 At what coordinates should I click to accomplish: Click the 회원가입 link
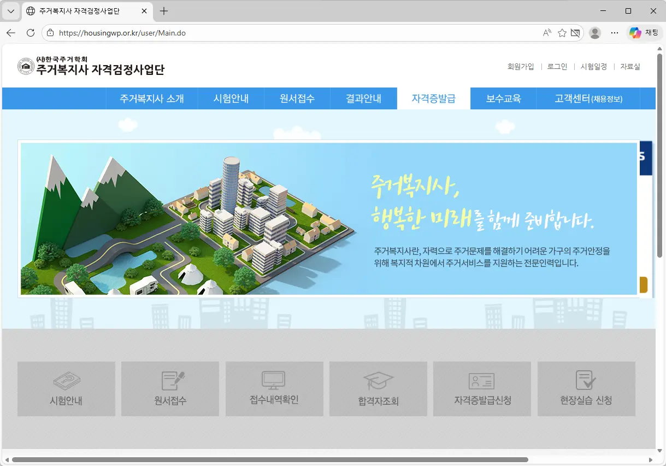click(x=520, y=67)
